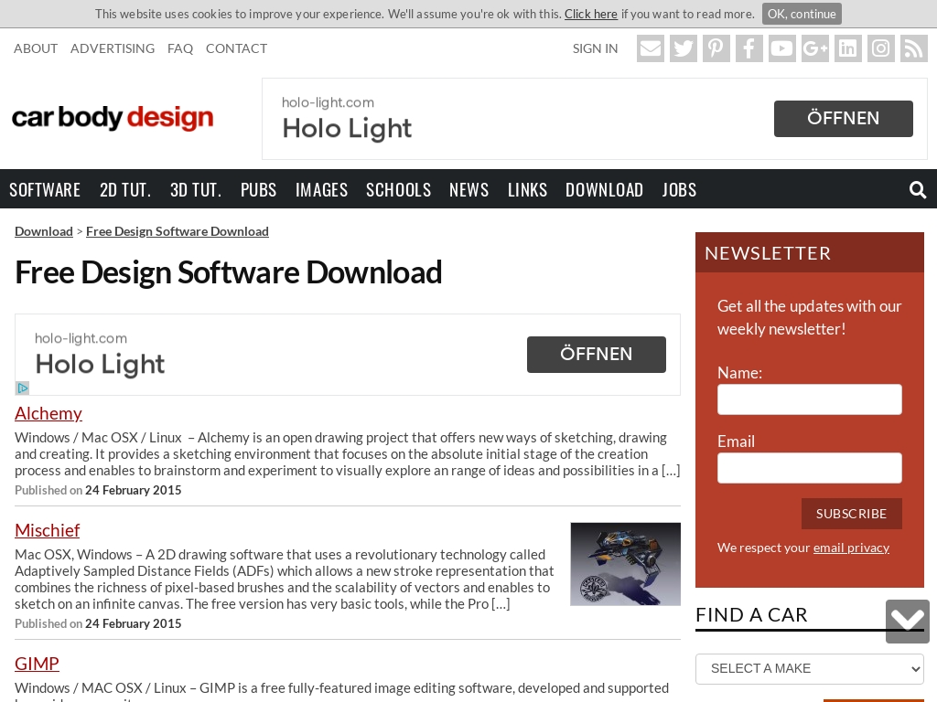The width and height of the screenshot is (937, 702).
Task: Open the RSS feed icon
Action: pos(914,48)
